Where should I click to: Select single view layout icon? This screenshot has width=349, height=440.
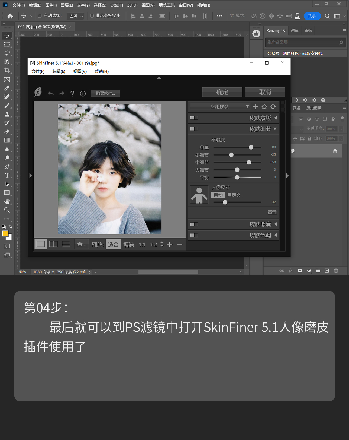[x=41, y=244]
